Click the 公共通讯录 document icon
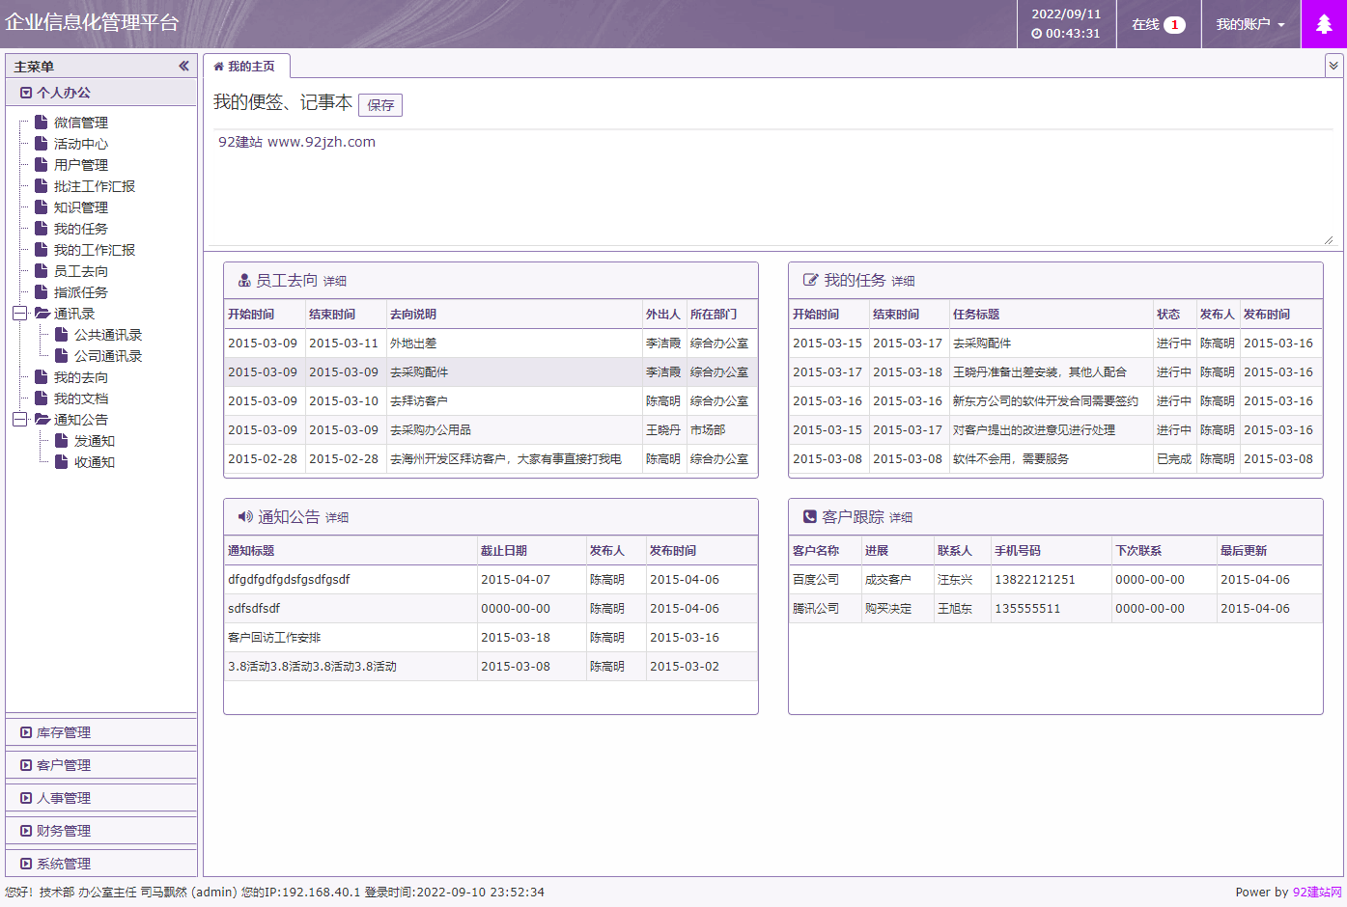 coord(62,334)
